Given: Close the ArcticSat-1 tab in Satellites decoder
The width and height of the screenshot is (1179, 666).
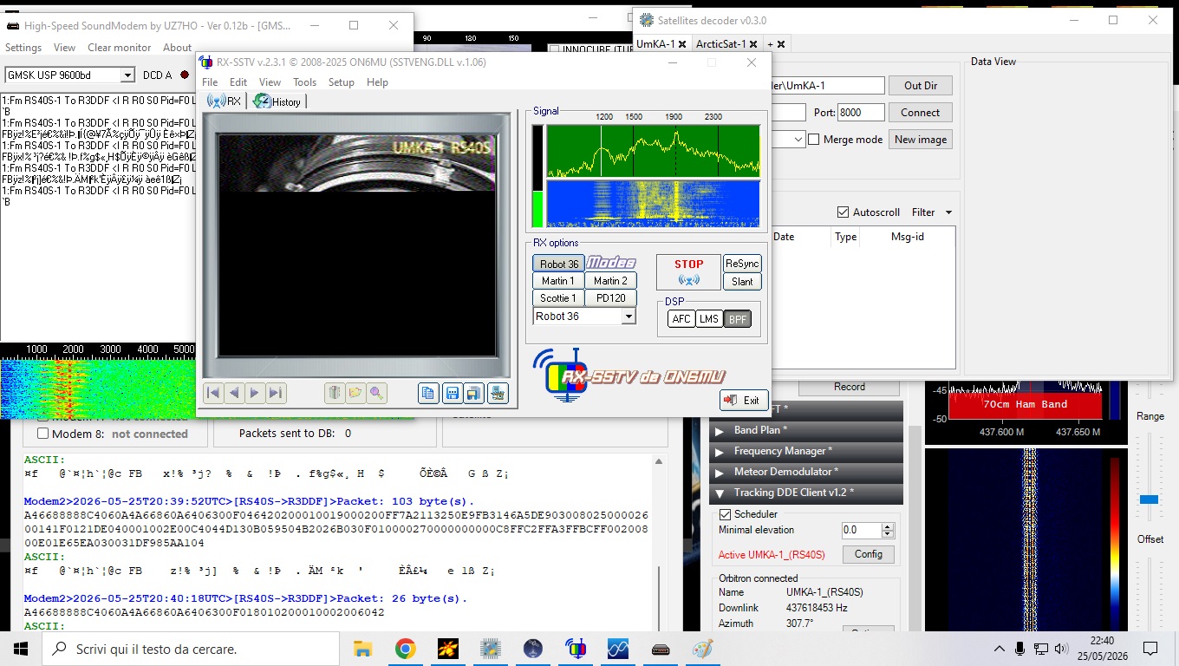Looking at the screenshot, I should click(x=753, y=43).
